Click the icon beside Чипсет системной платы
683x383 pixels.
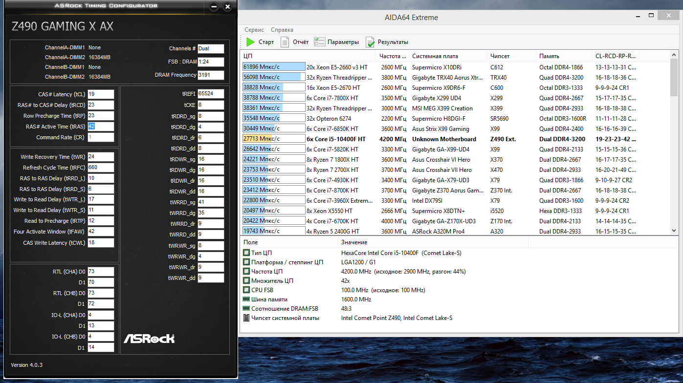click(246, 318)
